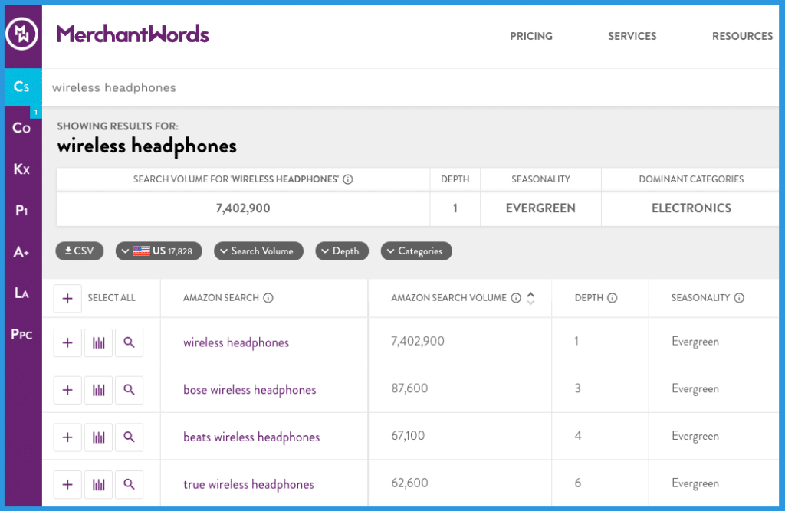Open the PPC sidebar tool
785x511 pixels.
(x=21, y=334)
